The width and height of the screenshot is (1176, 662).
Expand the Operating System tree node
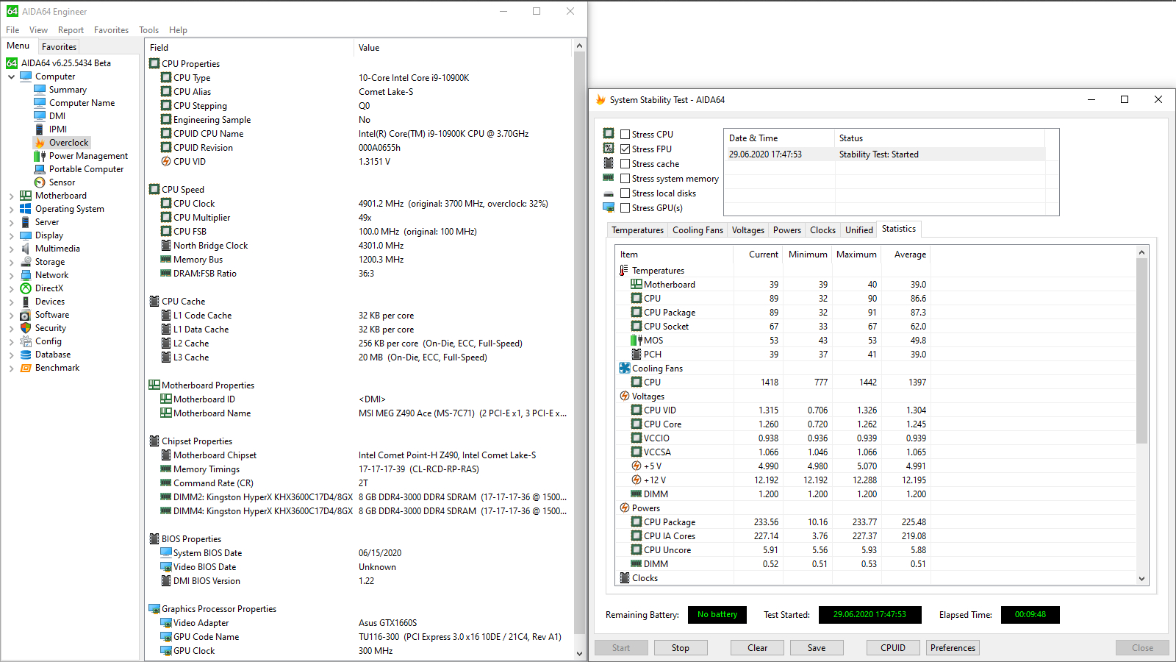pyautogui.click(x=12, y=209)
